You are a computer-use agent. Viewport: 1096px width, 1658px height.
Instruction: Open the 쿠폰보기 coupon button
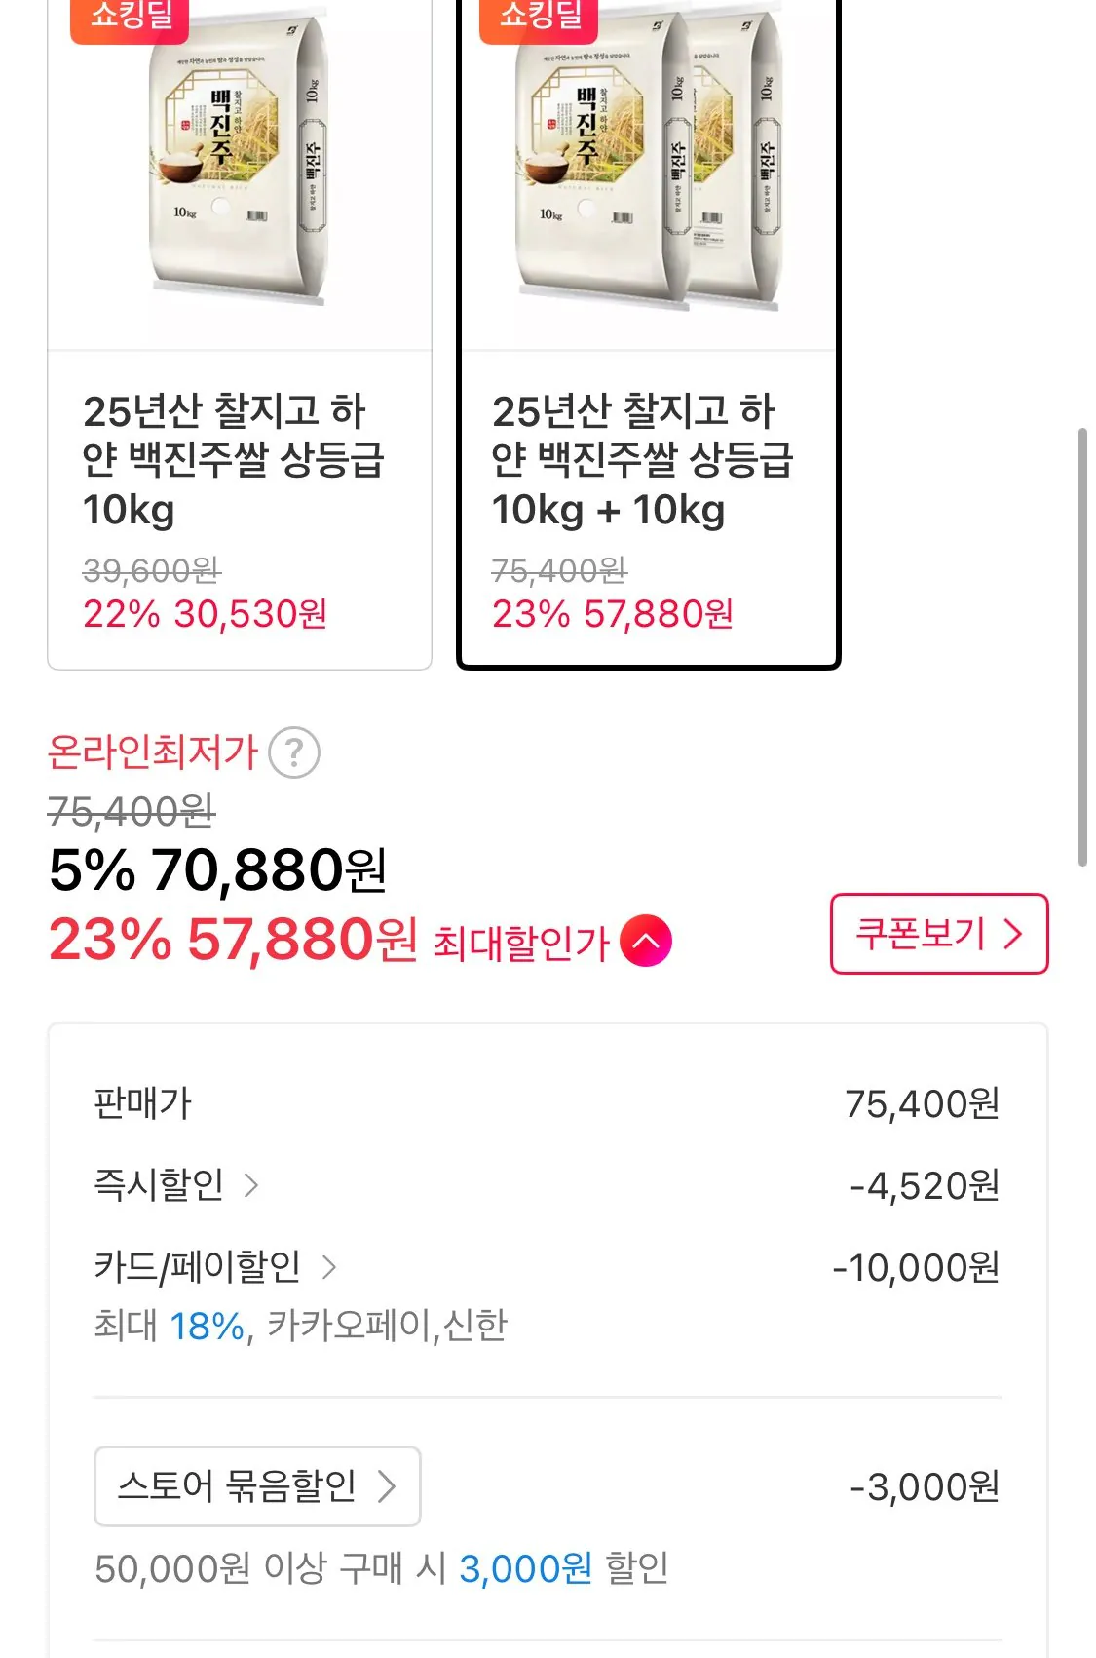point(938,934)
